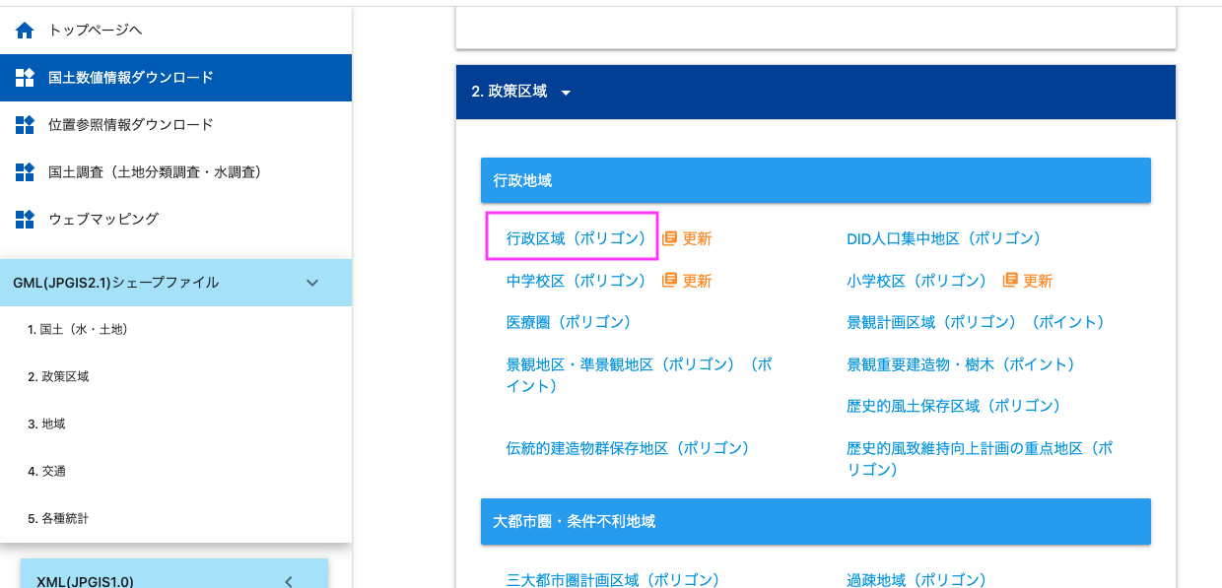Viewport: 1222px width, 588px height.
Task: Collapse the 2. 政策区域 header dropdown arrow
Action: [566, 93]
